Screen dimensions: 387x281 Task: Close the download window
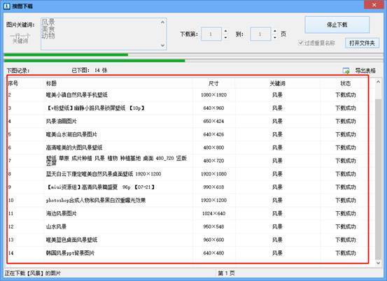point(374,4)
